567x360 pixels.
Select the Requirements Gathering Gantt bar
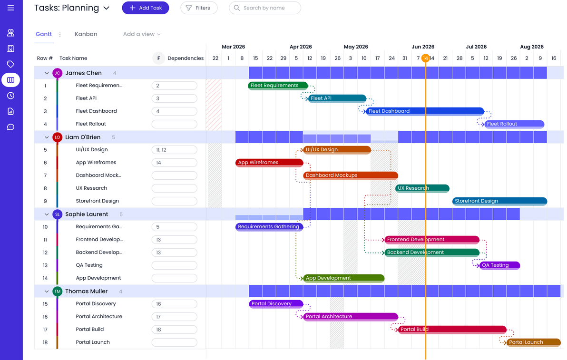point(269,227)
